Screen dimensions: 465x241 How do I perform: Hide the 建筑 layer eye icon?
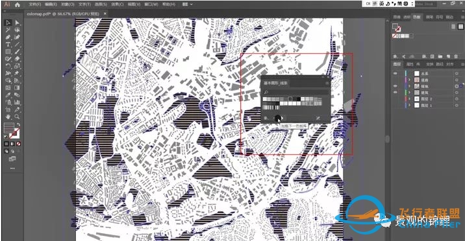coord(396,93)
